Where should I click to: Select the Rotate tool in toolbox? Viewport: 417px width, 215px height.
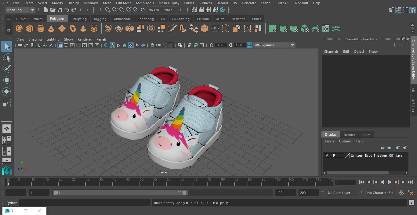coord(7,91)
